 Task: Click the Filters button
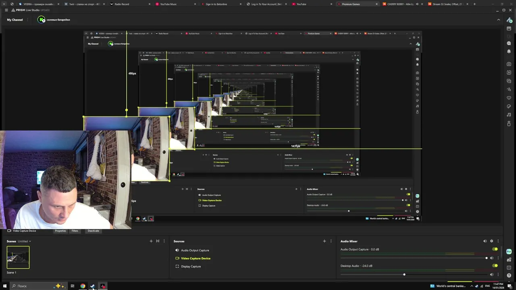pyautogui.click(x=75, y=231)
